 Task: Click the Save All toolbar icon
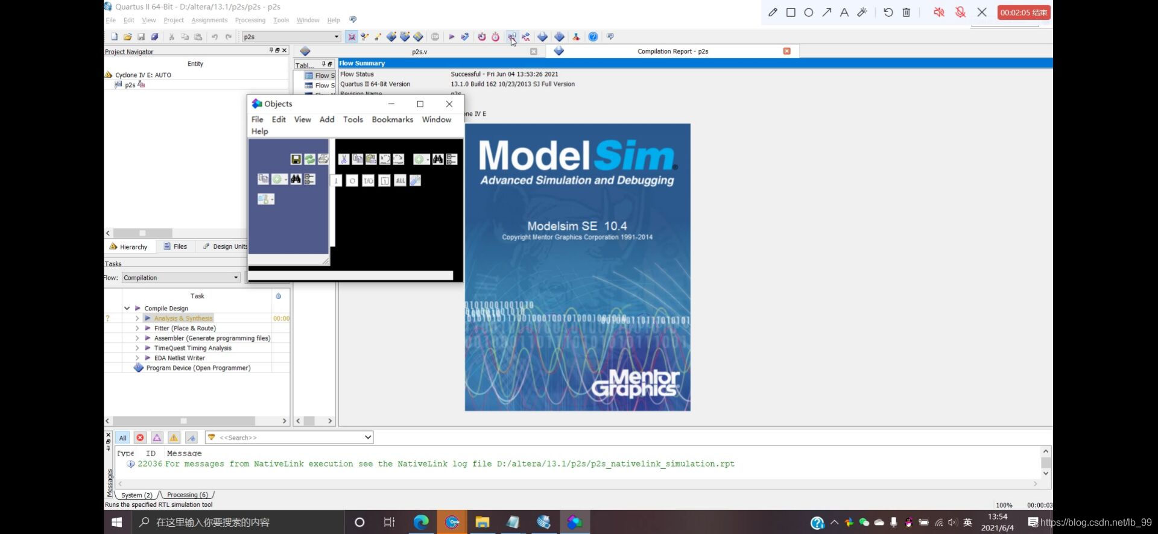(x=154, y=37)
